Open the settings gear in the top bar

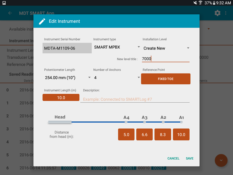pos(218,13)
